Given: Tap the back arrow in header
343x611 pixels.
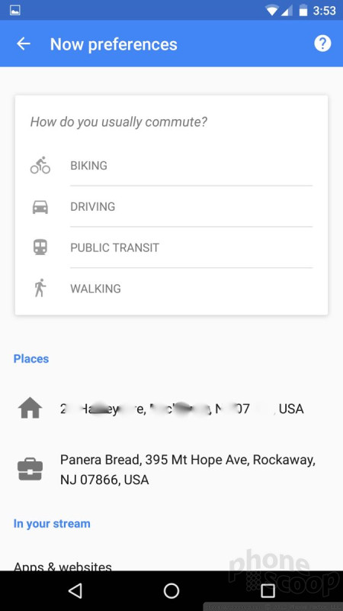Looking at the screenshot, I should point(24,44).
